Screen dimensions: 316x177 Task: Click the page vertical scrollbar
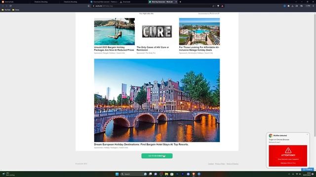point(315,75)
